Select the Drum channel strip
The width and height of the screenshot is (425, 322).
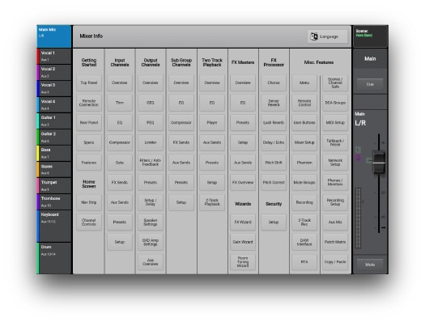pyautogui.click(x=54, y=258)
